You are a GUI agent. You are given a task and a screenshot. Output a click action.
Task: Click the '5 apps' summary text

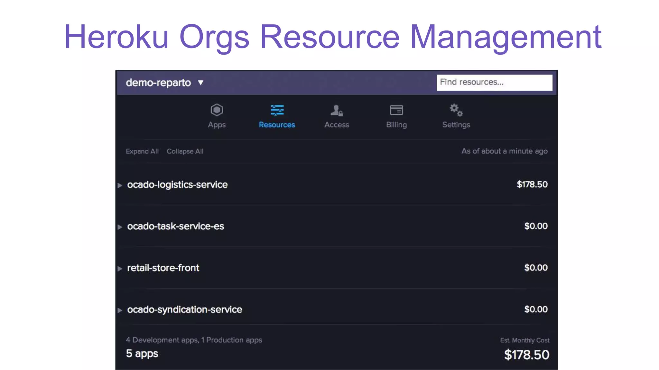tap(142, 354)
